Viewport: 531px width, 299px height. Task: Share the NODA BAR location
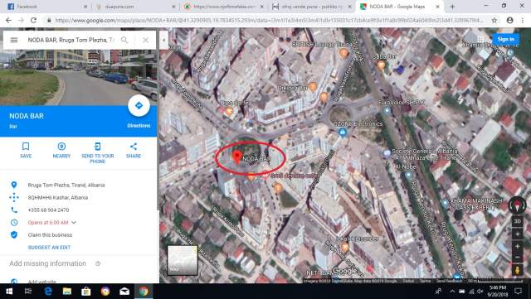coord(134,150)
